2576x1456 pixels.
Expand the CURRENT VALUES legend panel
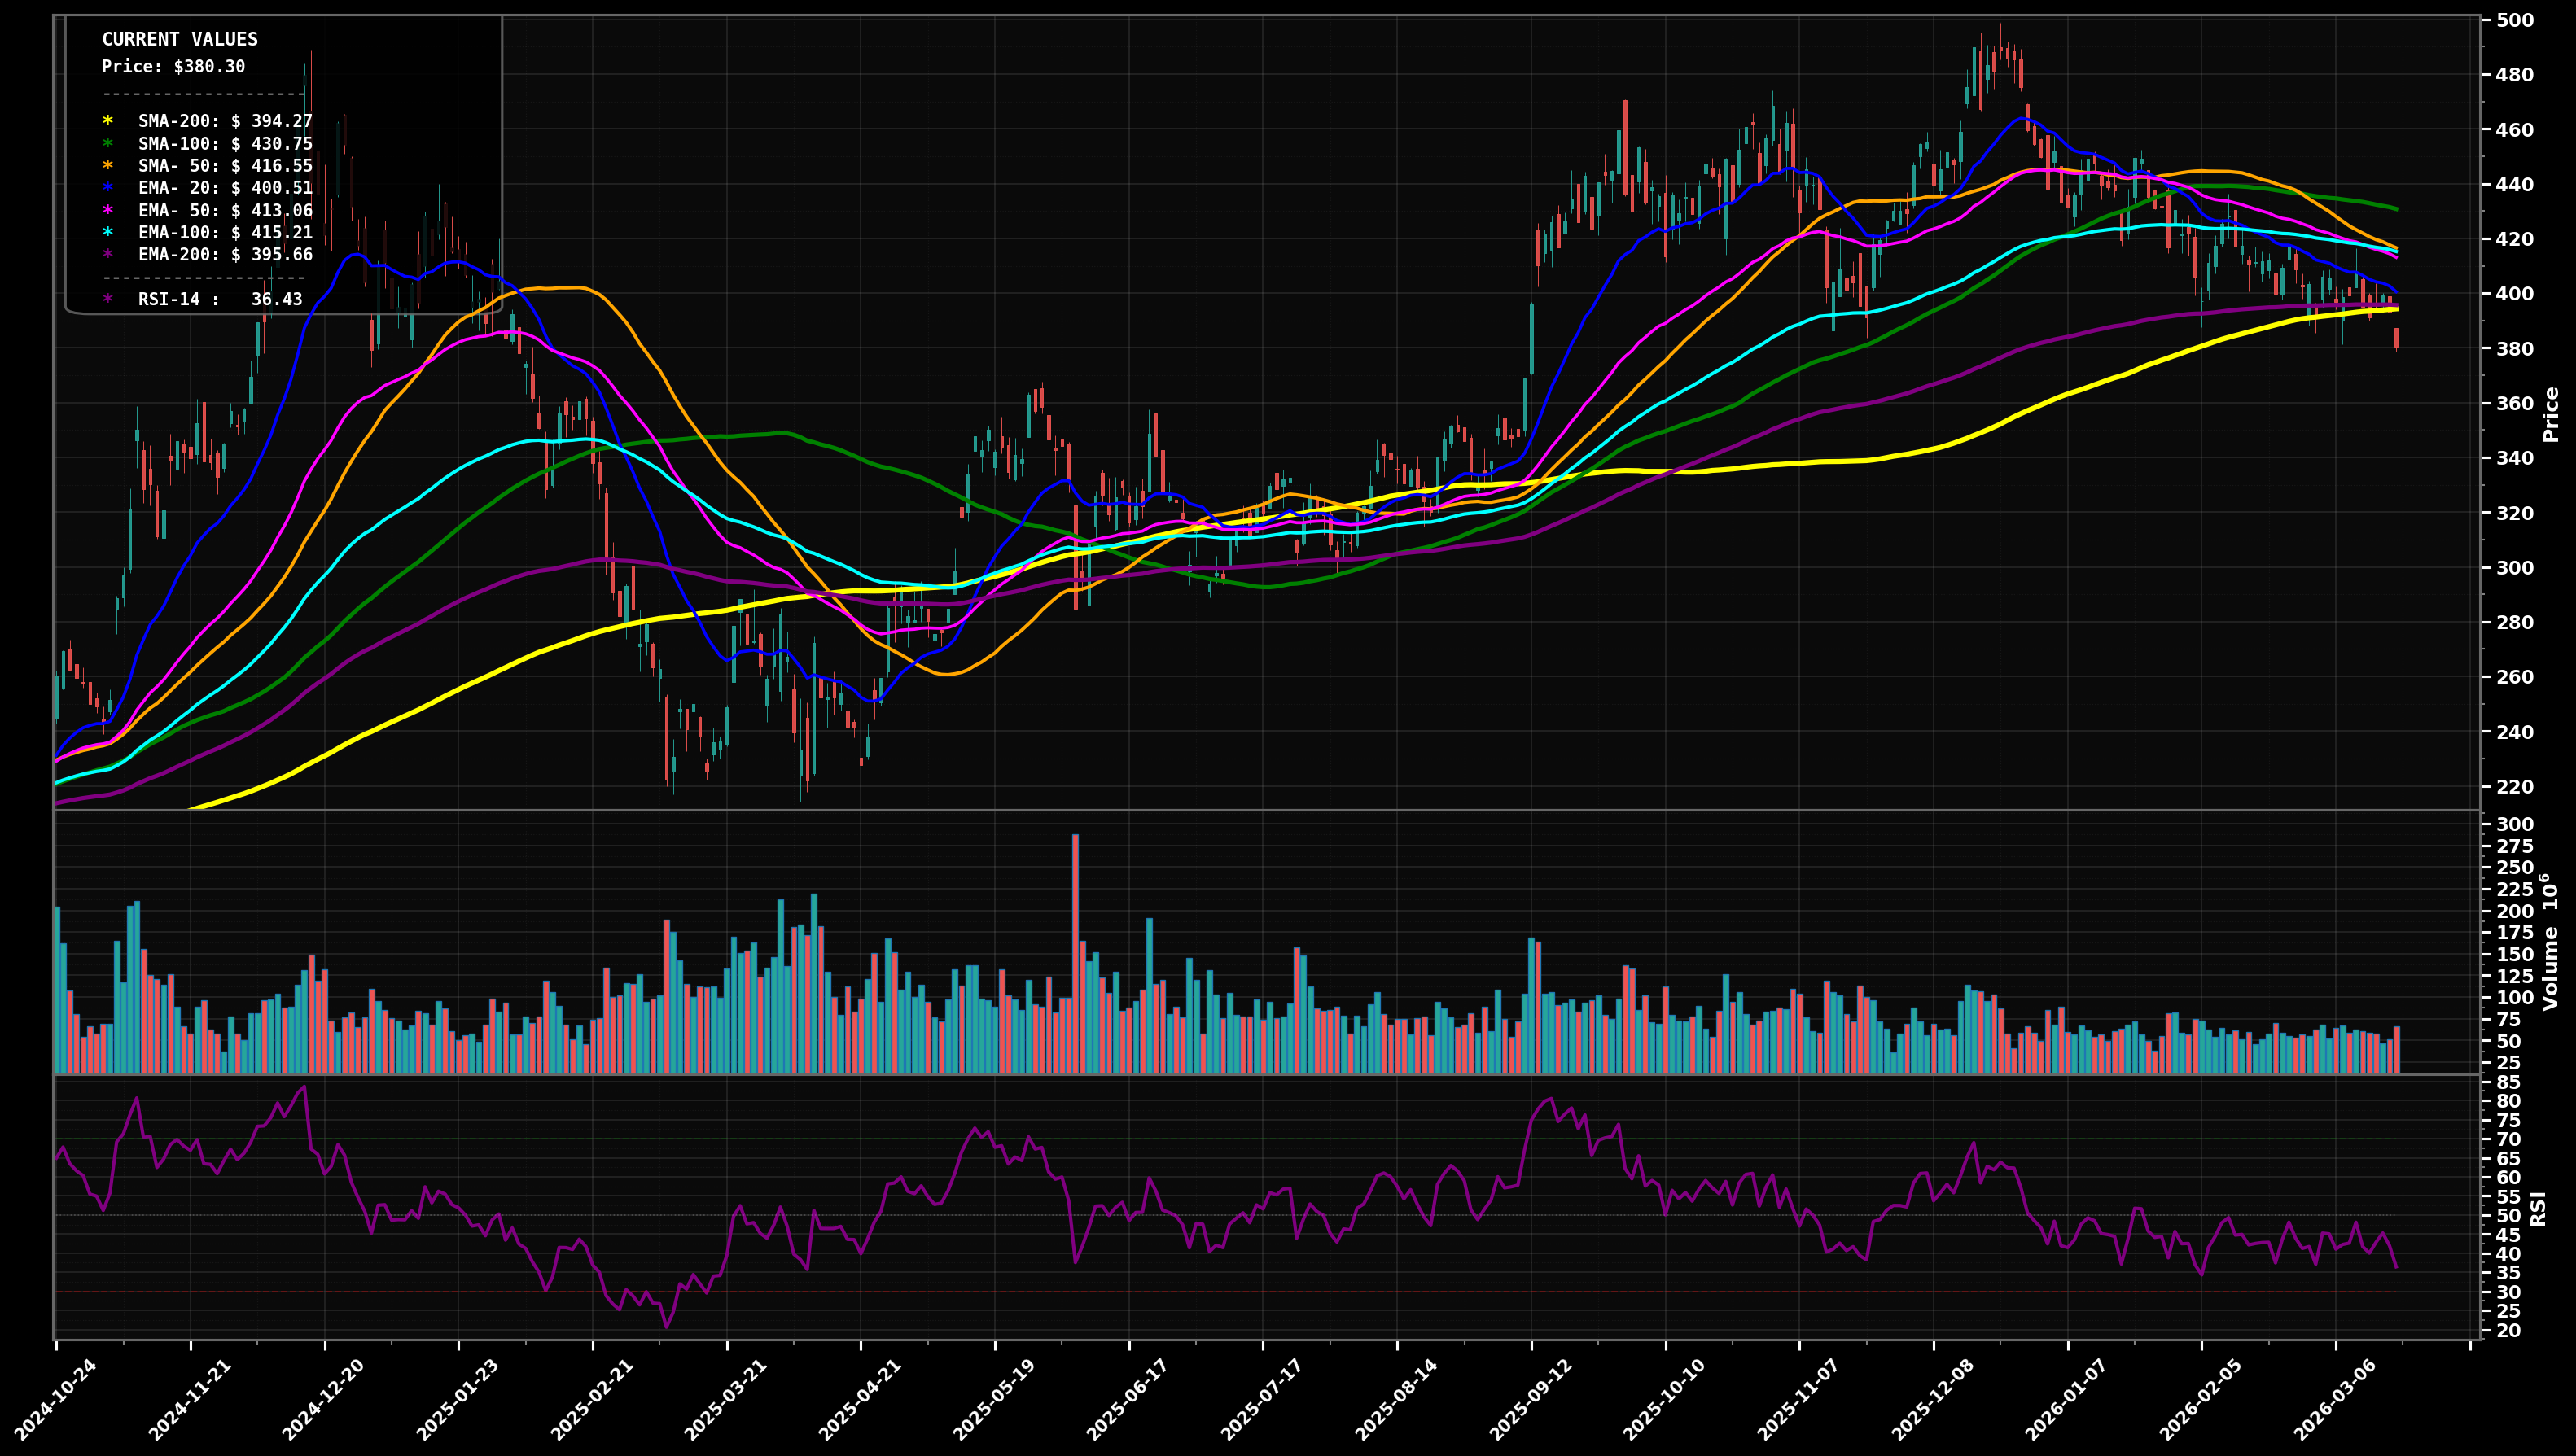(x=180, y=40)
